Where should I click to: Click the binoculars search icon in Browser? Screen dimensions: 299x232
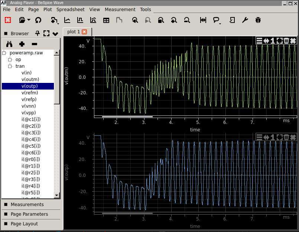pyautogui.click(x=9, y=44)
